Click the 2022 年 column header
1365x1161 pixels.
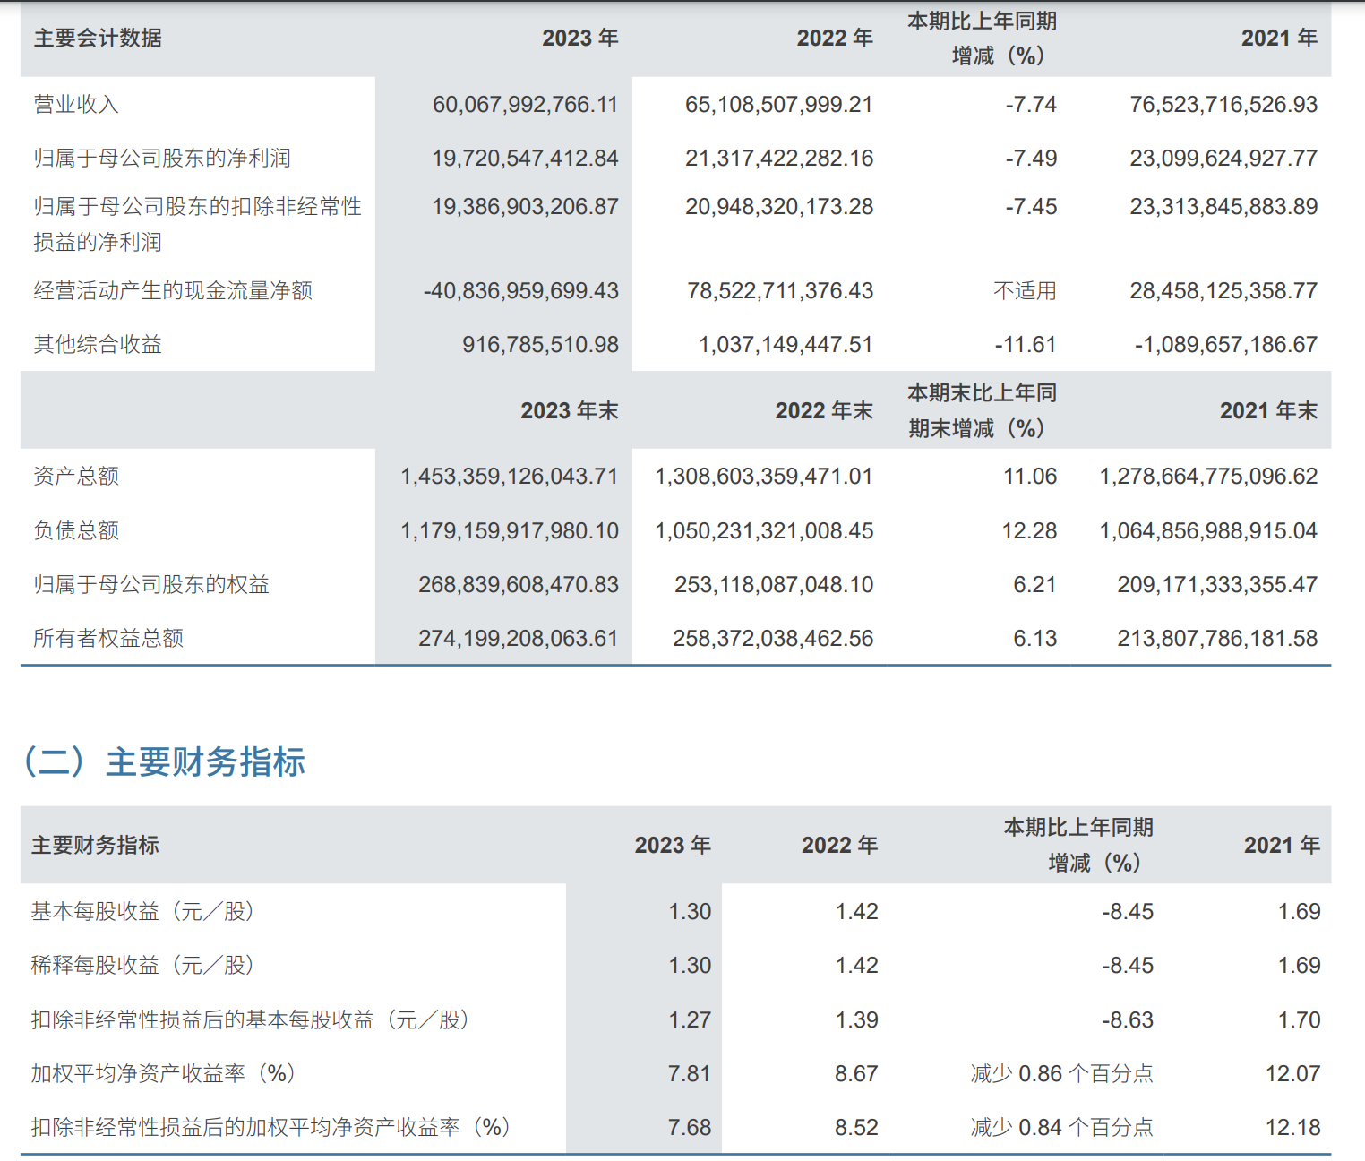833,38
